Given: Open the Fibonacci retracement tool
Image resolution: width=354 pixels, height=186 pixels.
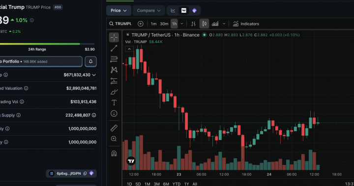Looking at the screenshot, I should click(114, 59).
